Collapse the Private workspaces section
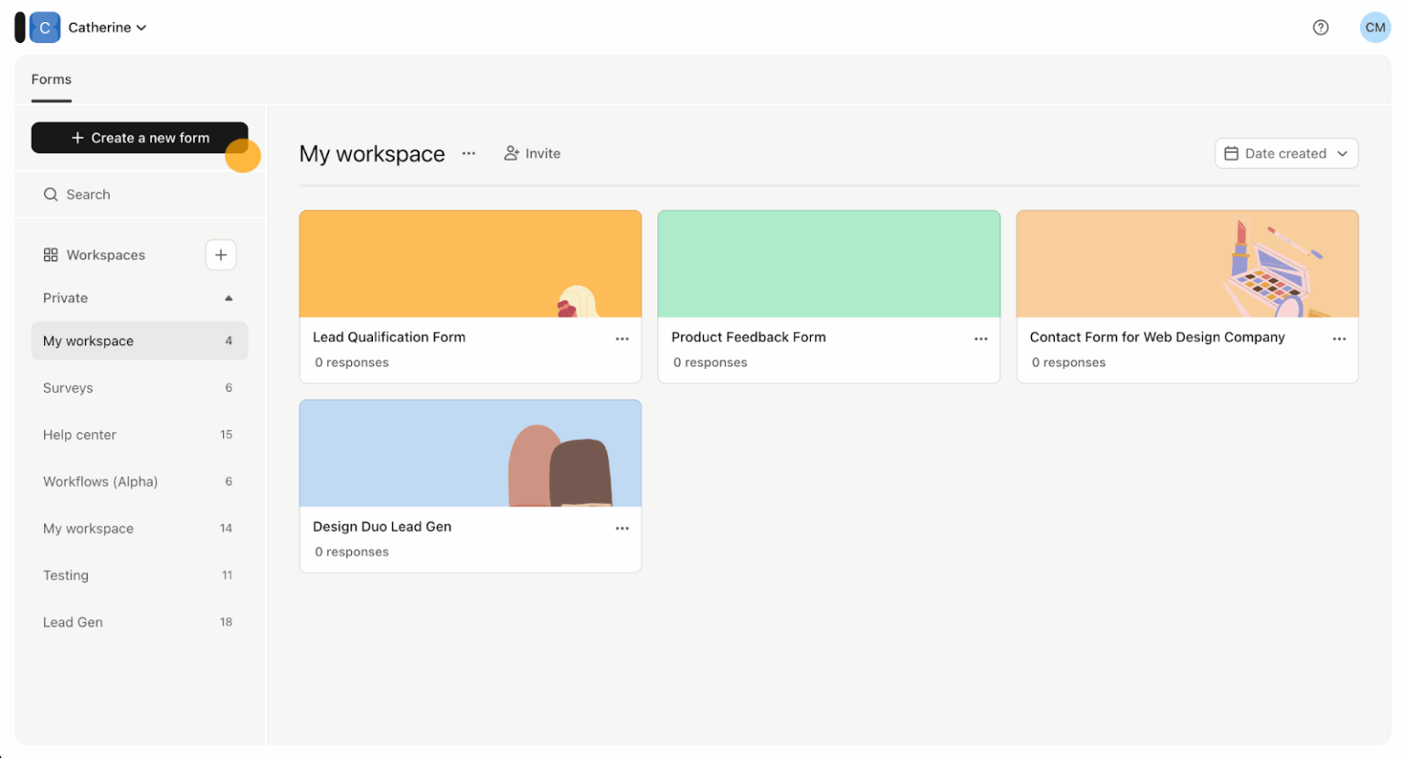Screen dimensions: 1404x758 [227, 298]
